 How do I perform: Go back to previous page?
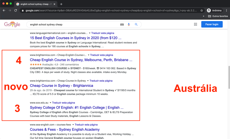click(4, 10)
